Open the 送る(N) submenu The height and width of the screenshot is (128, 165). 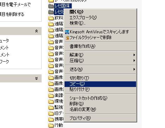(x=100, y=69)
